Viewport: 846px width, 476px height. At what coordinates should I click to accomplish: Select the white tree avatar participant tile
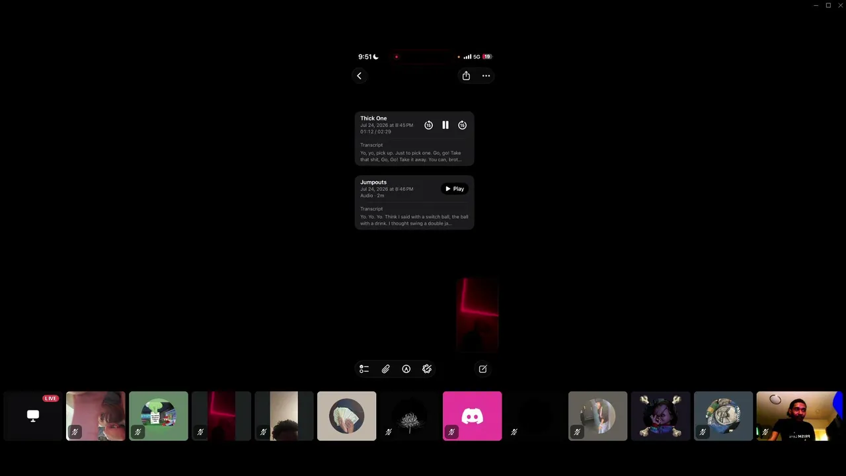[x=410, y=416]
